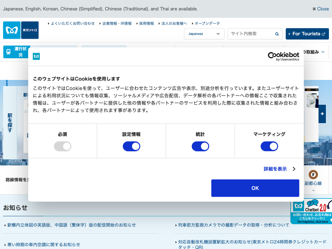The image size is (332, 249).
Task: Disable the 統計 cookie switch
Action: [x=200, y=146]
